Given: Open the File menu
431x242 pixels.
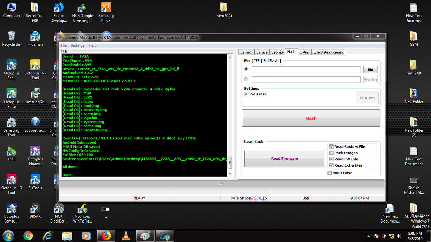Looking at the screenshot, I should point(64,45).
